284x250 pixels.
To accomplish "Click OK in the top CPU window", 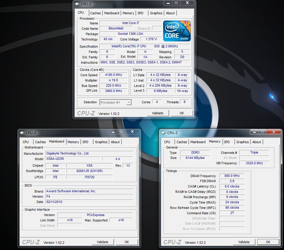I will coord(182,113).
